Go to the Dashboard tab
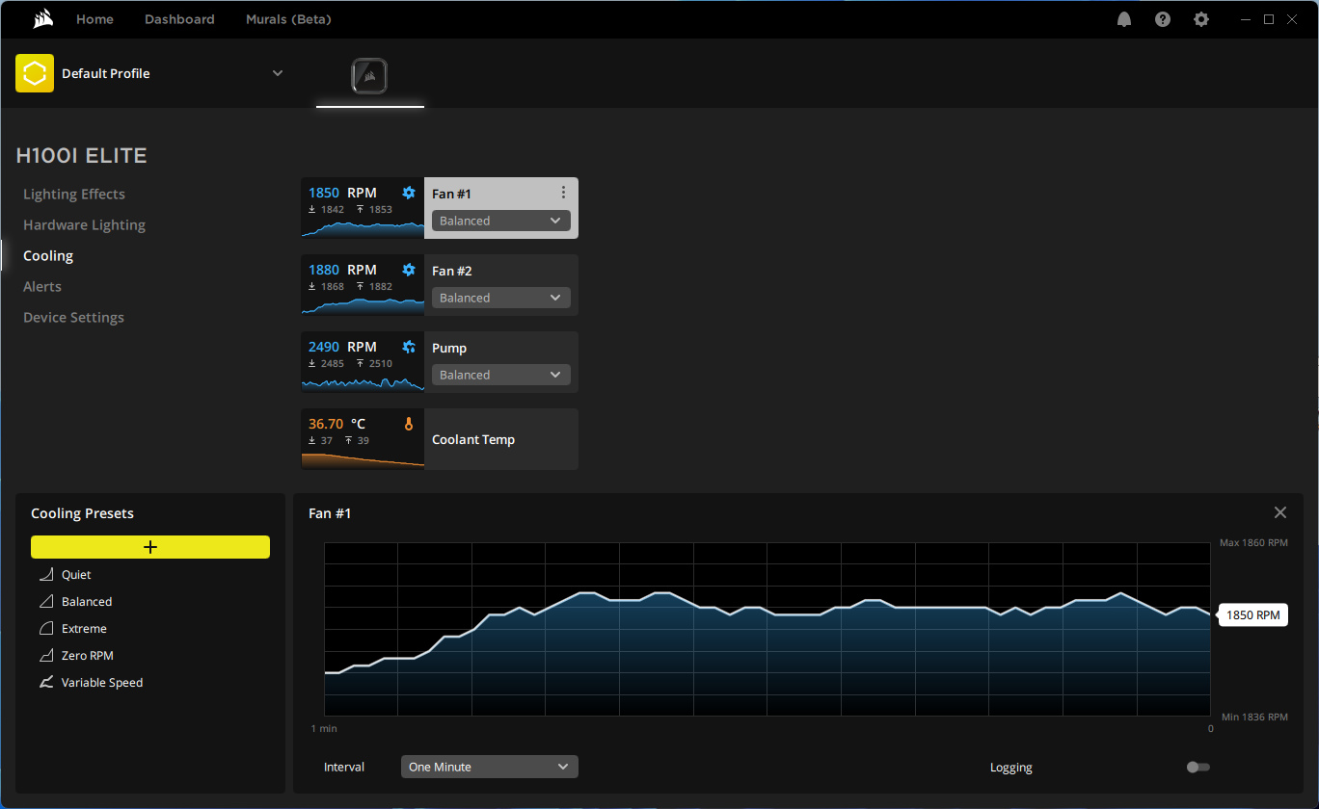 click(179, 19)
